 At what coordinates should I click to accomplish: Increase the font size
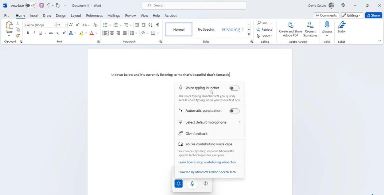tap(71, 25)
